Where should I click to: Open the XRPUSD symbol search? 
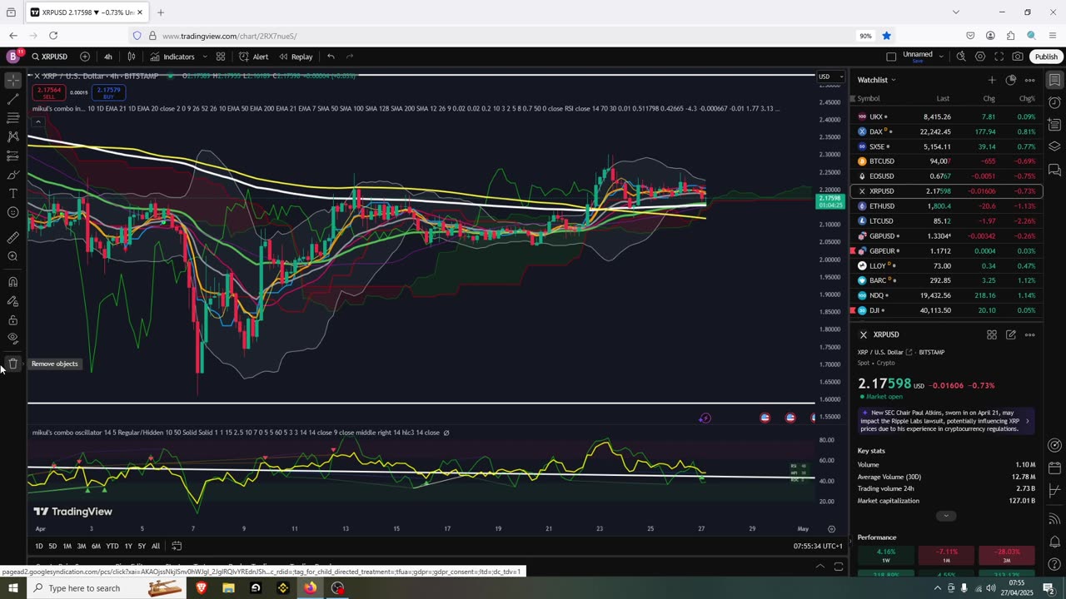(x=50, y=57)
